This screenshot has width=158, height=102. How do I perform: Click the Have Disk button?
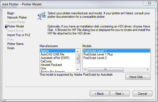138,77
